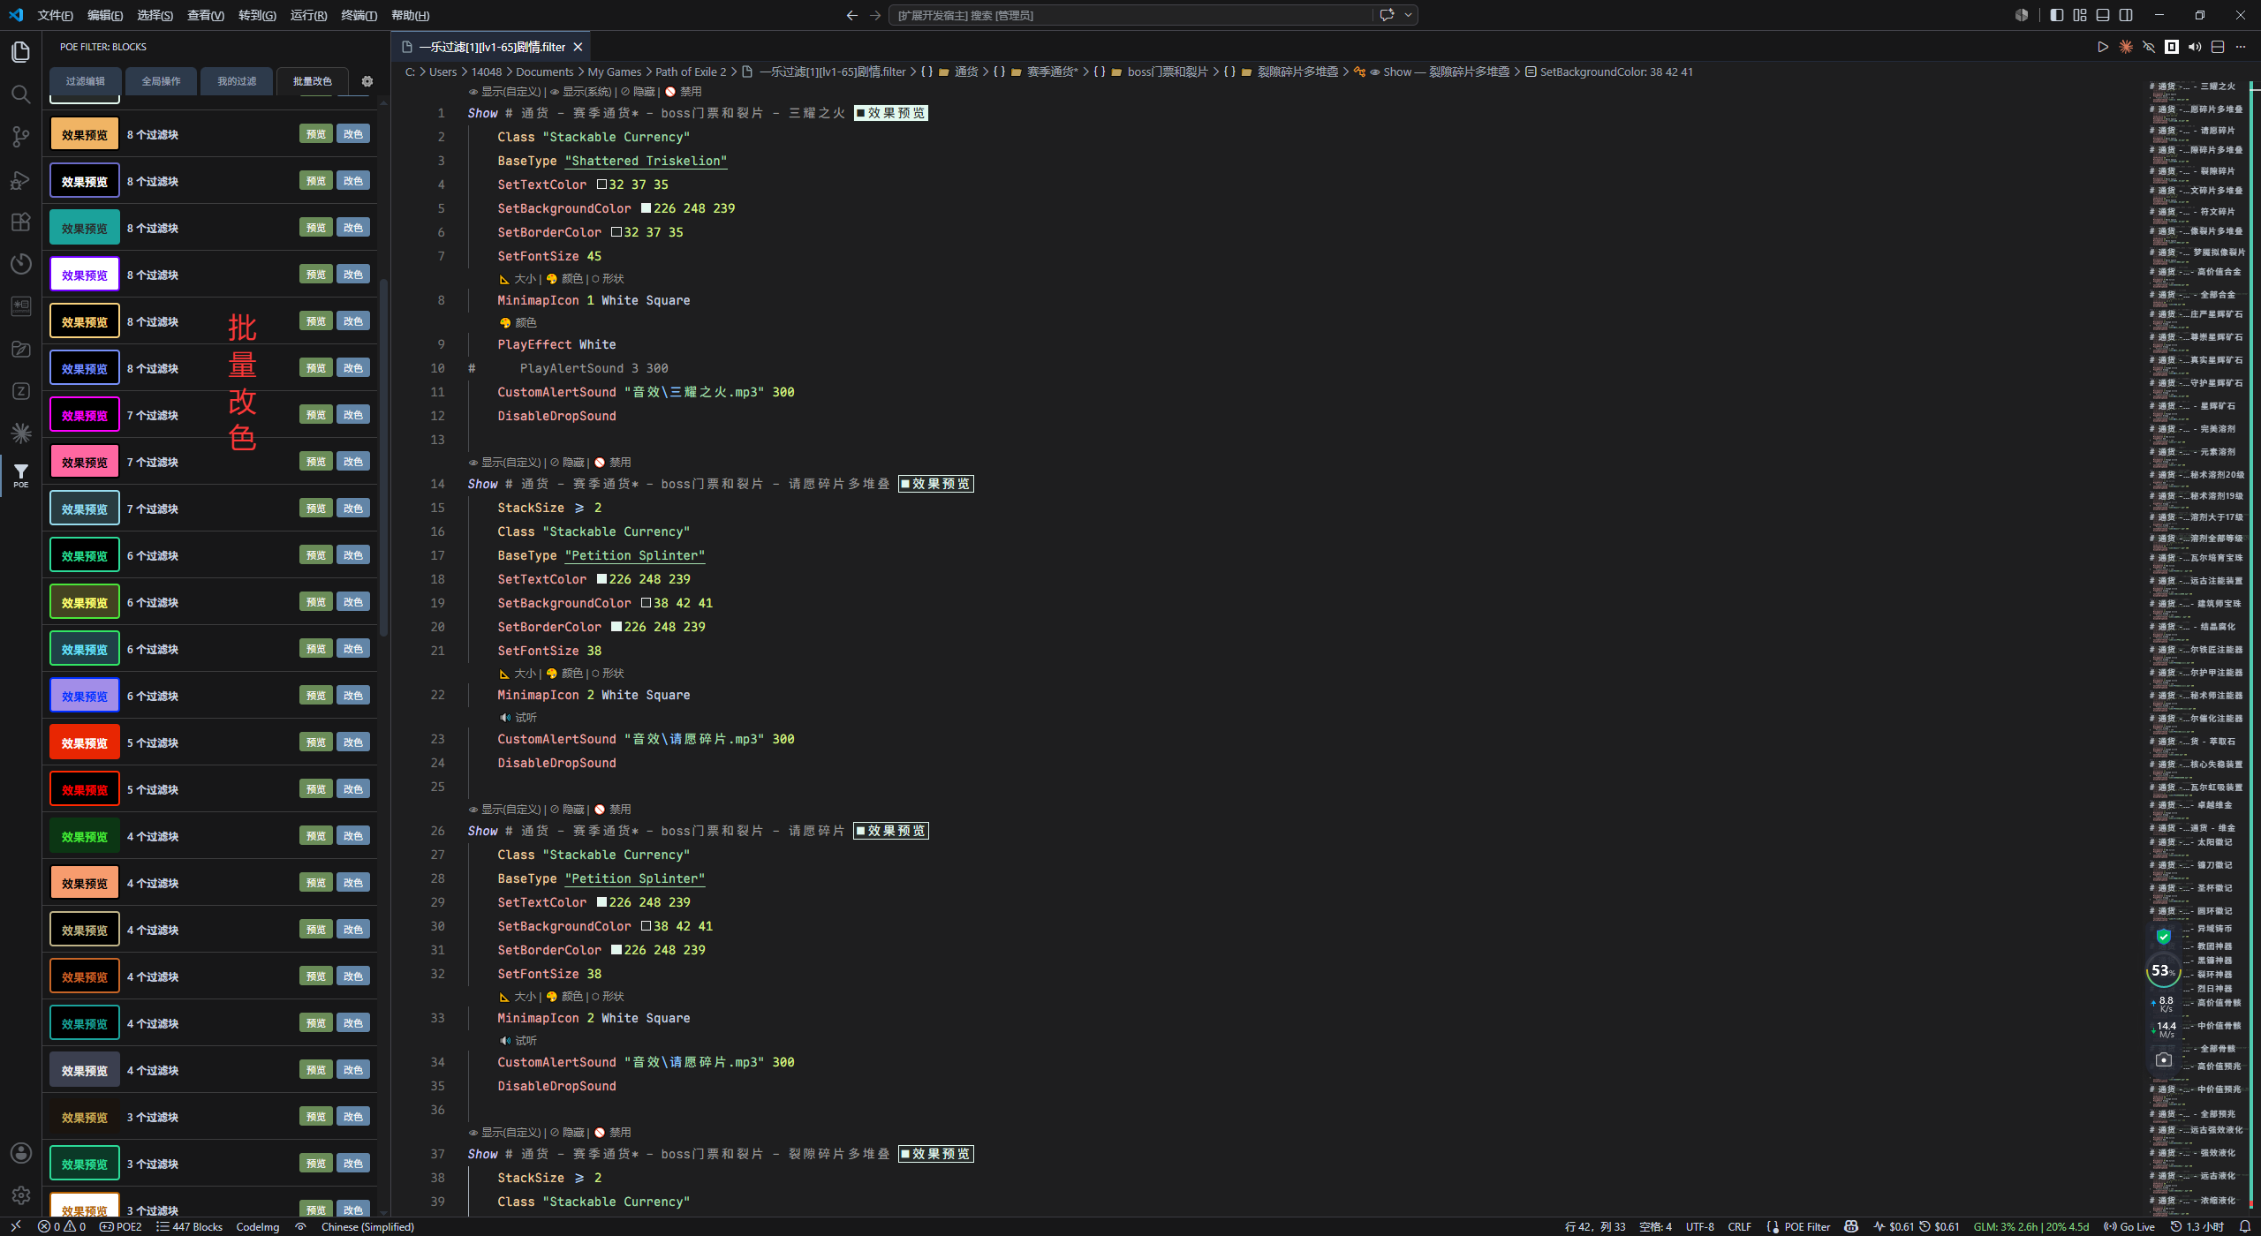
Task: Click the POE filter funnel icon
Action: [x=21, y=475]
